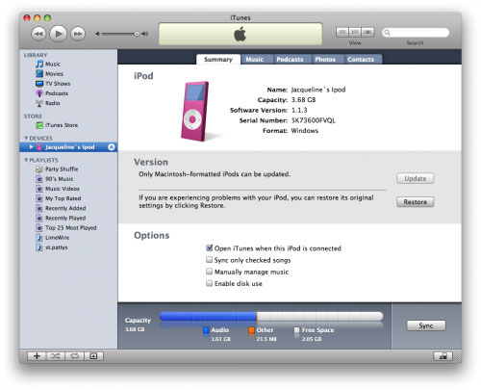
Task: Click the Update button
Action: click(416, 178)
